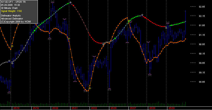This screenshot has width=212, height=110.
Task: Click the yellow up arrow near 05/22 low
Action: (90, 88)
